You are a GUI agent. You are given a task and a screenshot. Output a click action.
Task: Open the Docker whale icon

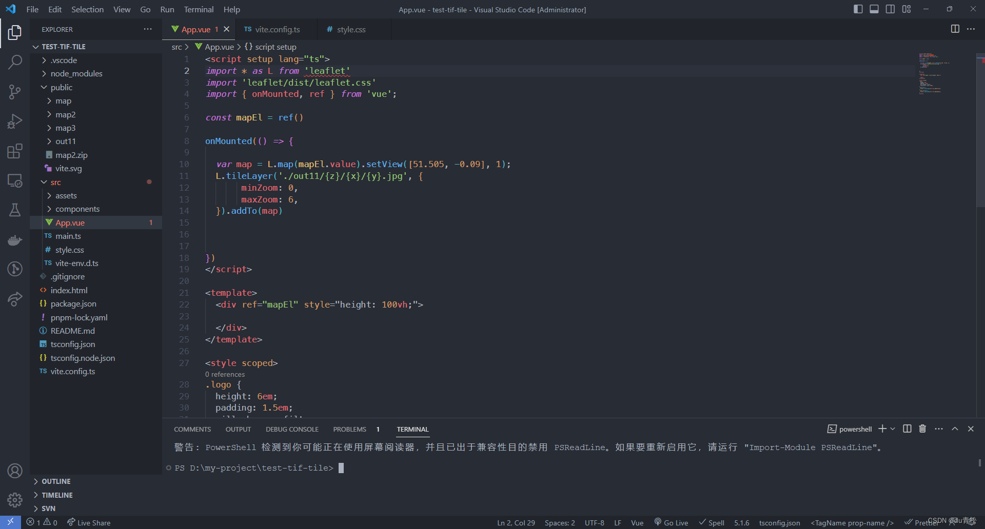tap(15, 240)
